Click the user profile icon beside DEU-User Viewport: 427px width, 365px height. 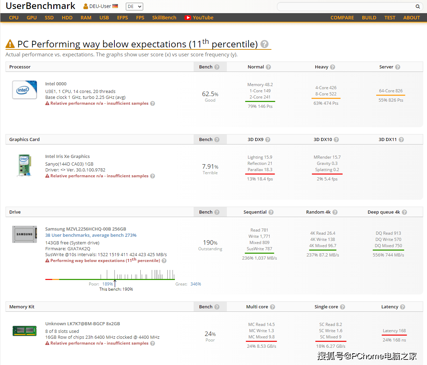pyautogui.click(x=86, y=6)
